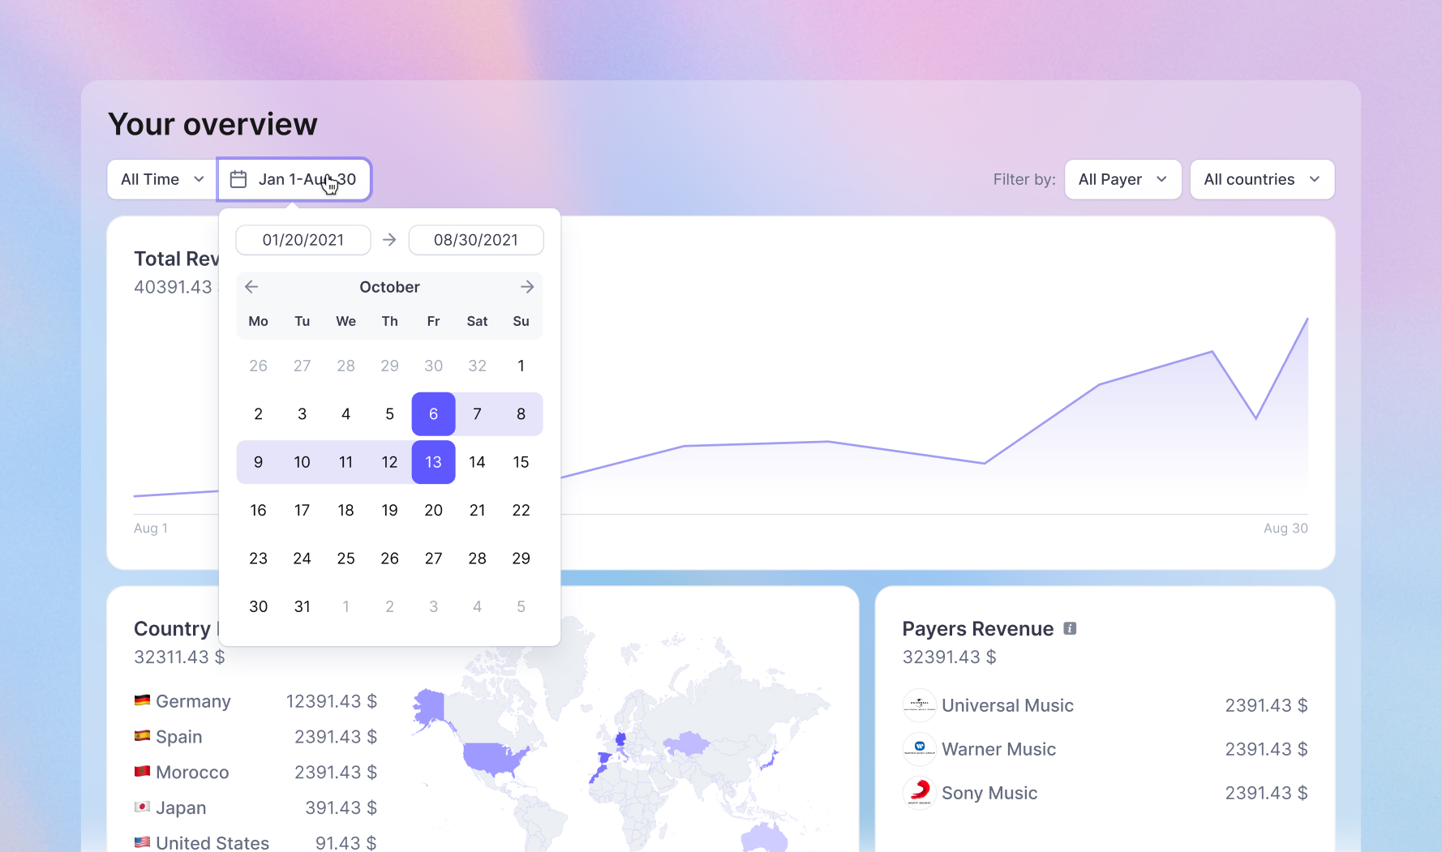Click the Universal Music label logo
This screenshot has width=1442, height=852.
919,705
